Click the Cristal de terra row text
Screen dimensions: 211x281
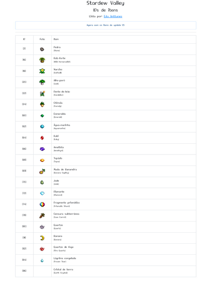click(63, 269)
